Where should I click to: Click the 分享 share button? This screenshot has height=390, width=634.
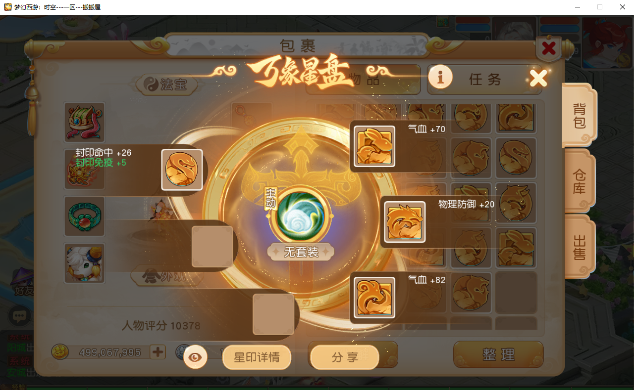click(344, 357)
